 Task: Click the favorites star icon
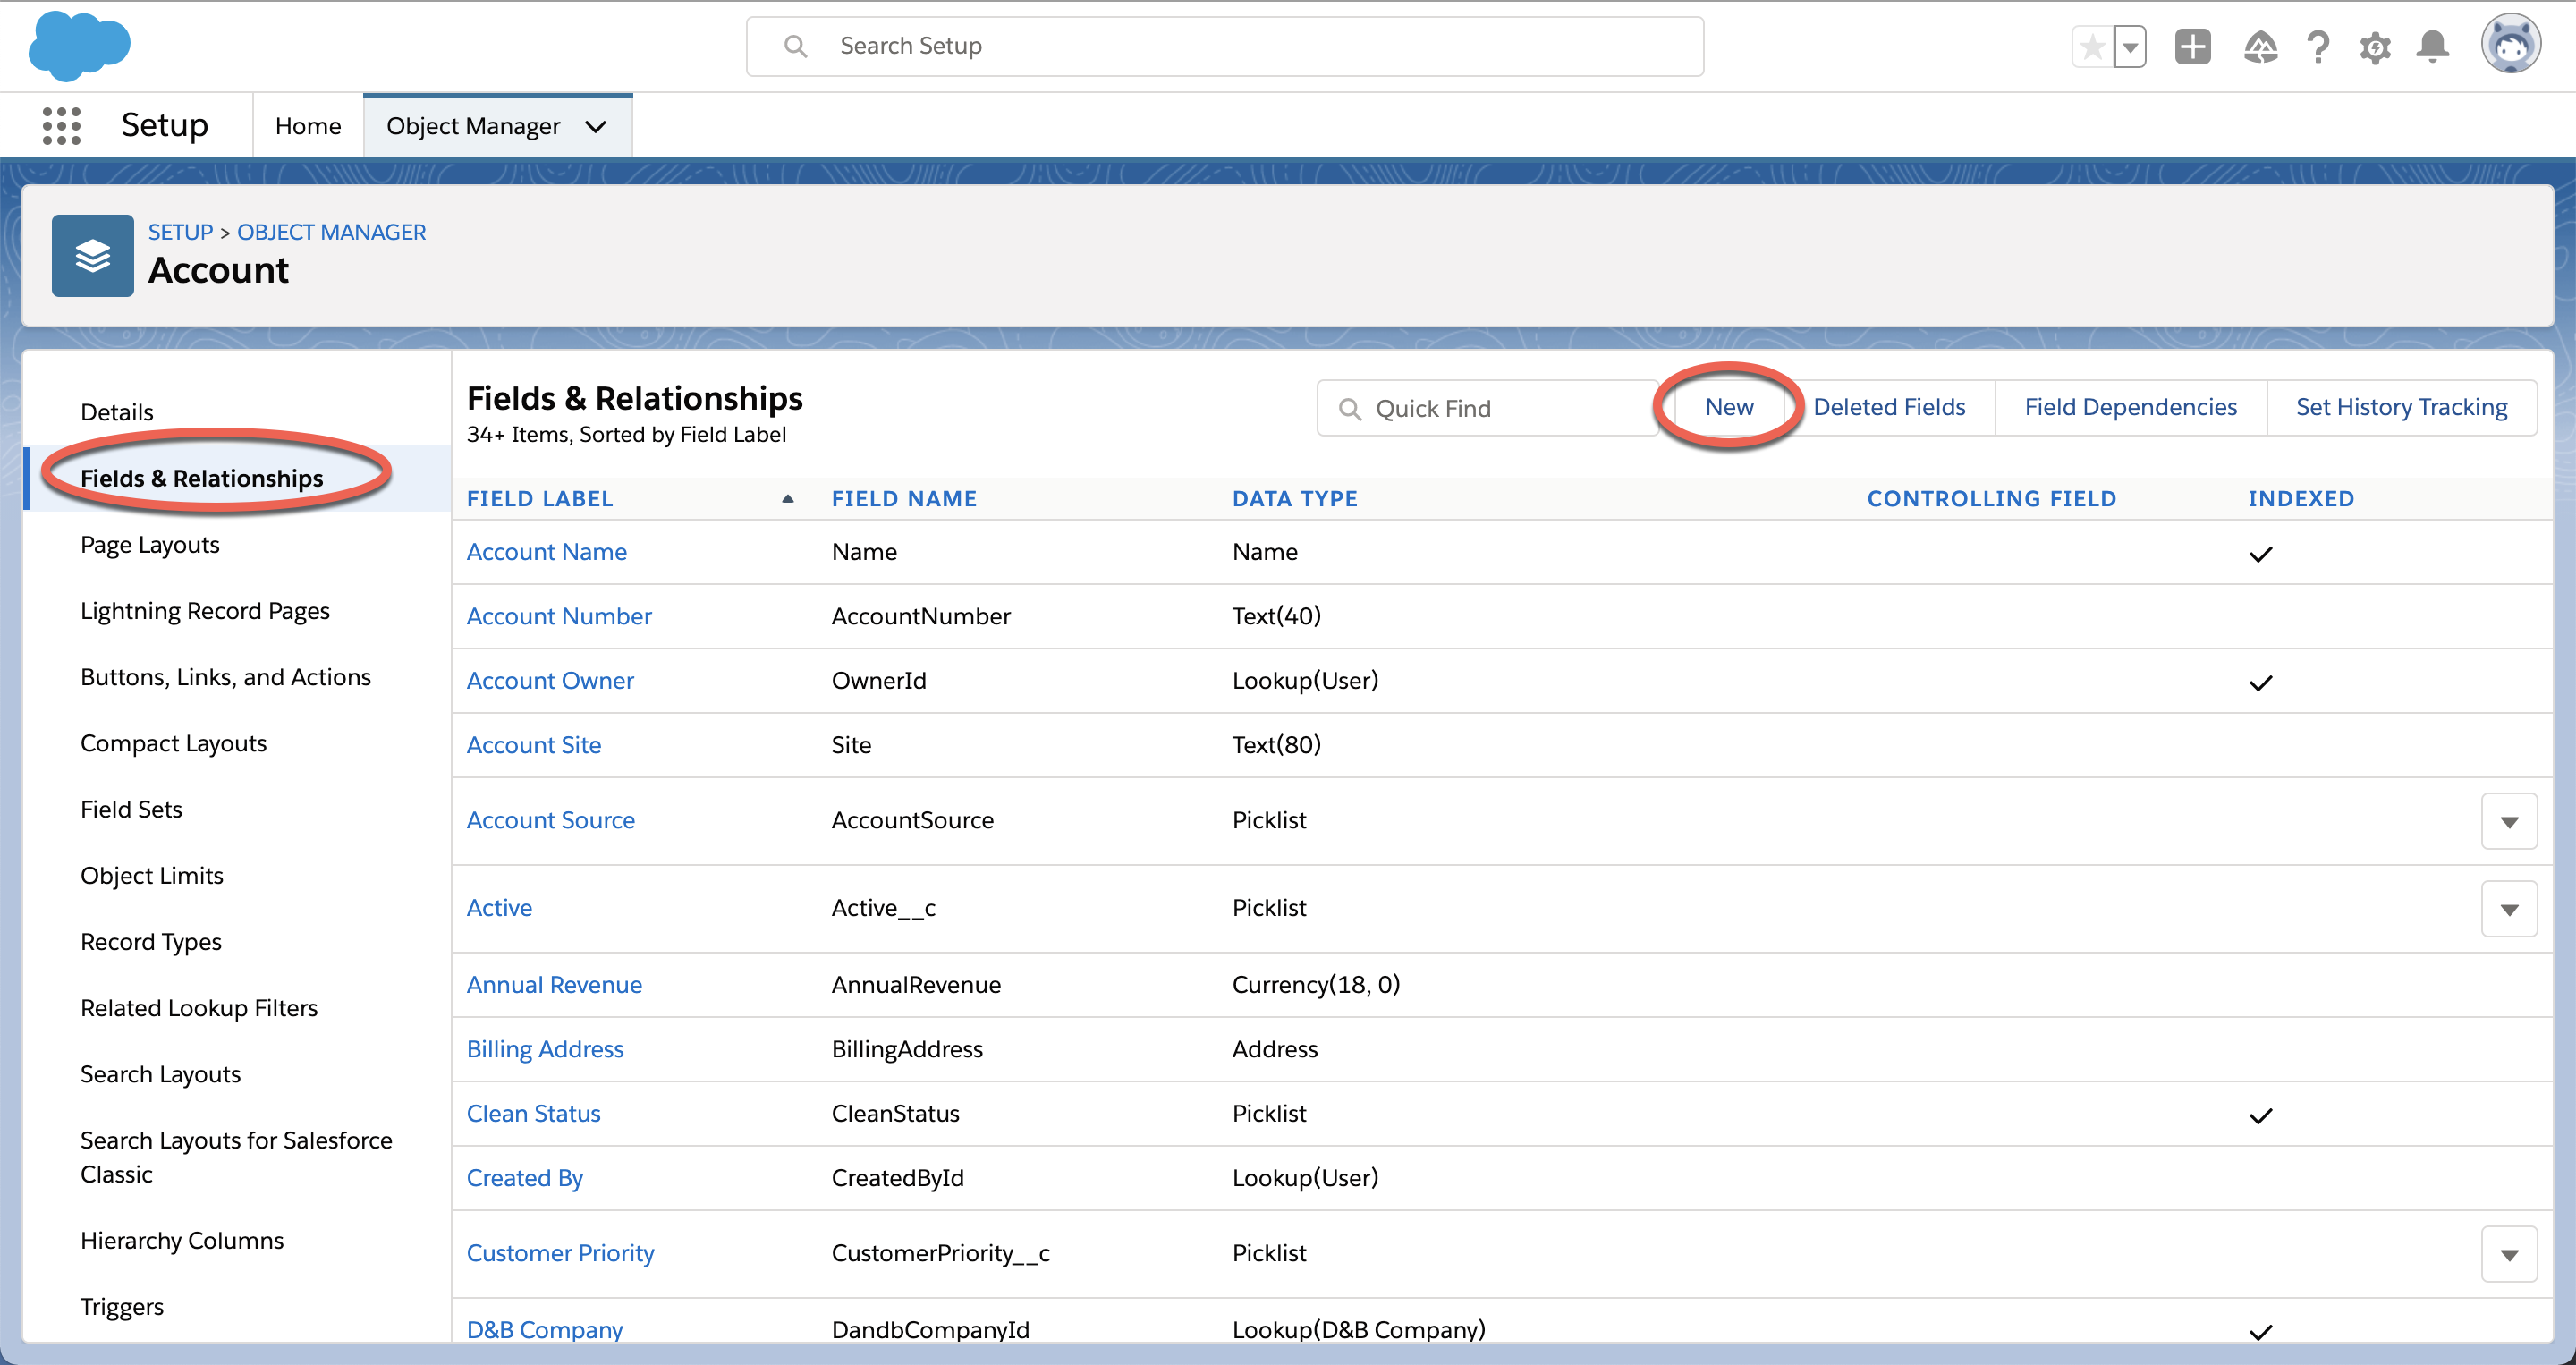point(2093,47)
